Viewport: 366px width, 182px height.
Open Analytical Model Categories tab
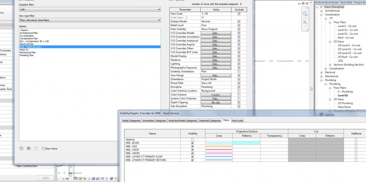click(183, 121)
